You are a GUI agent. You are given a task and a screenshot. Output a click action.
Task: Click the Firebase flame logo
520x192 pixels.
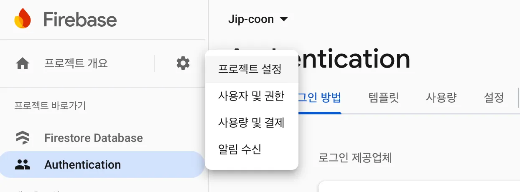click(23, 19)
